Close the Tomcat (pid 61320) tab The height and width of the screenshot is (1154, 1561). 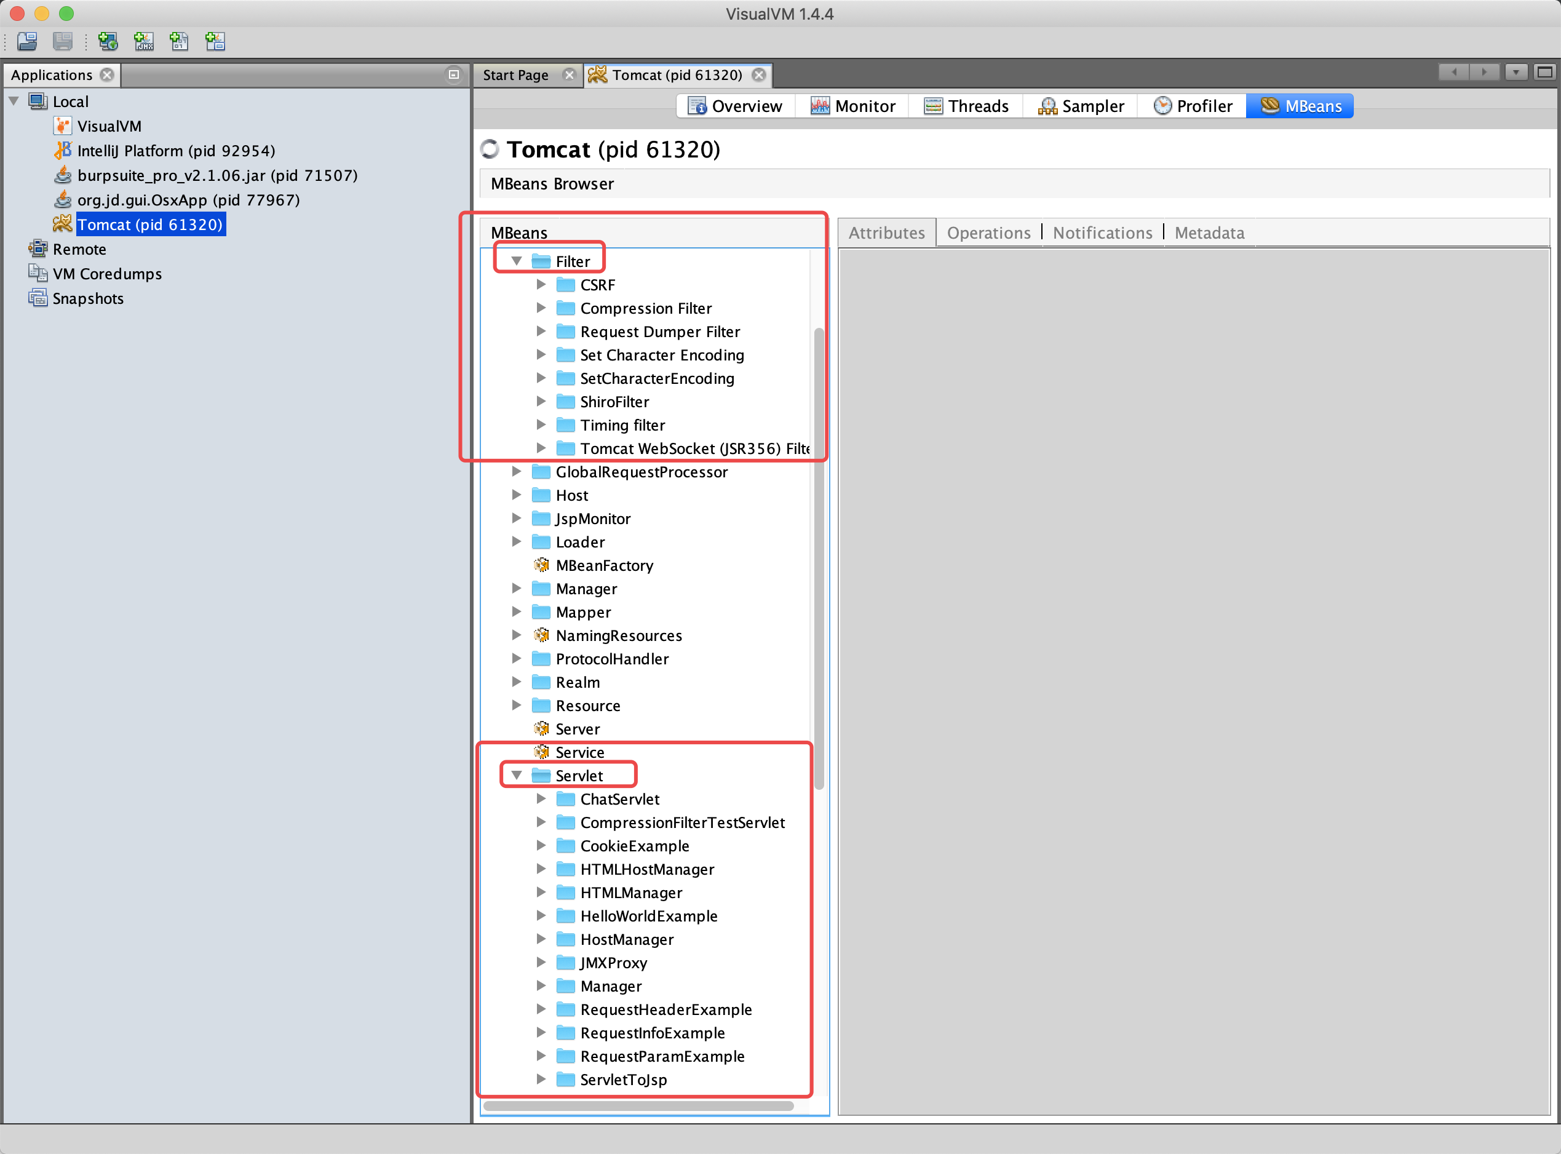(x=759, y=75)
